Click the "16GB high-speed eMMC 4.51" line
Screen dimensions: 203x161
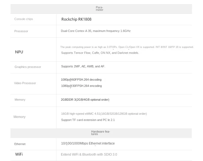pos(104,114)
